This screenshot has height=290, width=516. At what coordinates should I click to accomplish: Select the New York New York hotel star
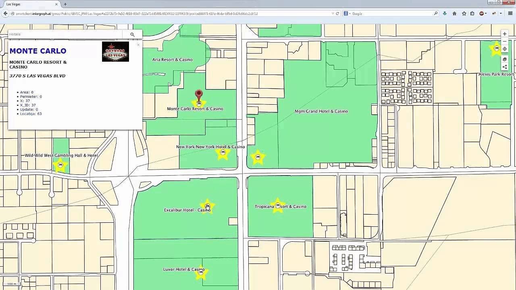[x=223, y=153]
